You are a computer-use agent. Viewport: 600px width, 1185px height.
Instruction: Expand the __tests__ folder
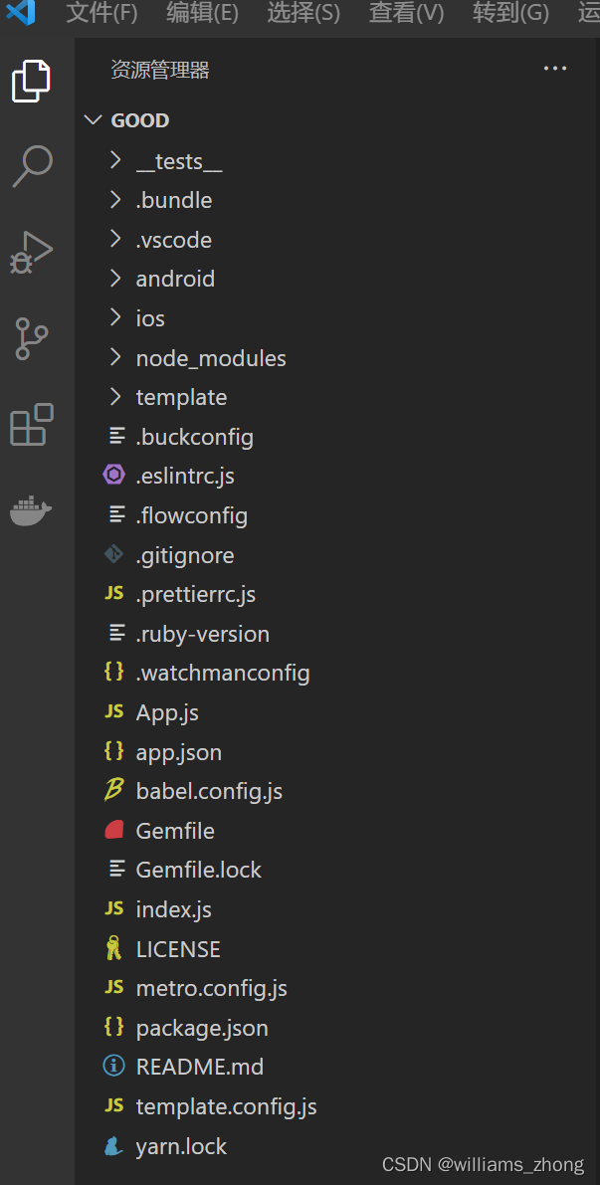tap(178, 161)
